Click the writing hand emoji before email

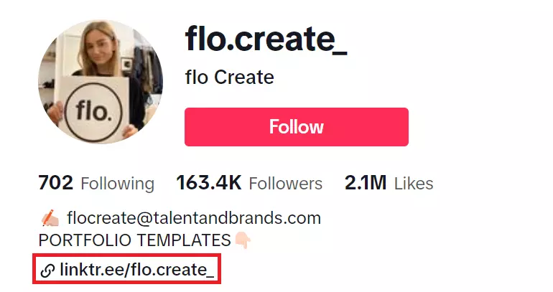(50, 218)
